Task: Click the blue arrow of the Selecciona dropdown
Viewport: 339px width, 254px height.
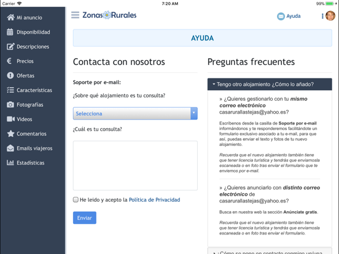Action: click(194, 114)
